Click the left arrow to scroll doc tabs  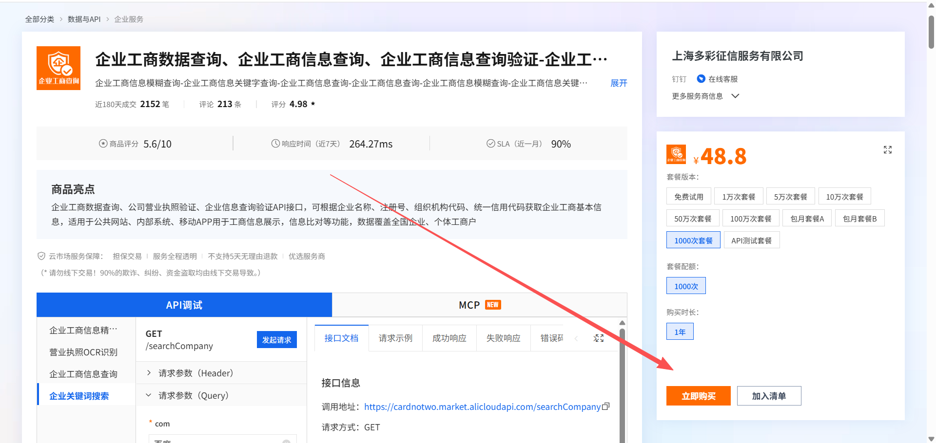click(x=576, y=338)
